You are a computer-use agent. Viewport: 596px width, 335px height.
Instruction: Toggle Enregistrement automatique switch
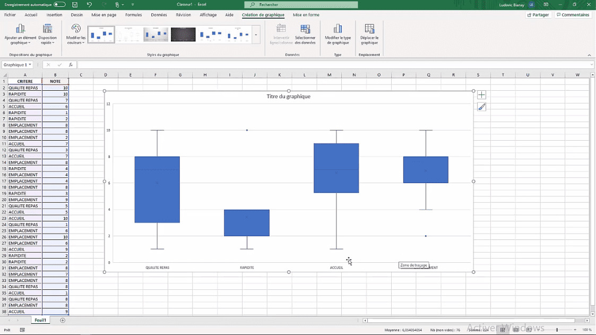(59, 4)
